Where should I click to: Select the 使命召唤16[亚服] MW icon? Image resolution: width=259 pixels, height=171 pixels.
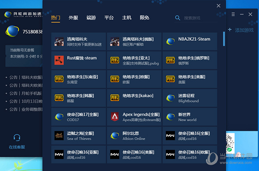(x=59, y=154)
